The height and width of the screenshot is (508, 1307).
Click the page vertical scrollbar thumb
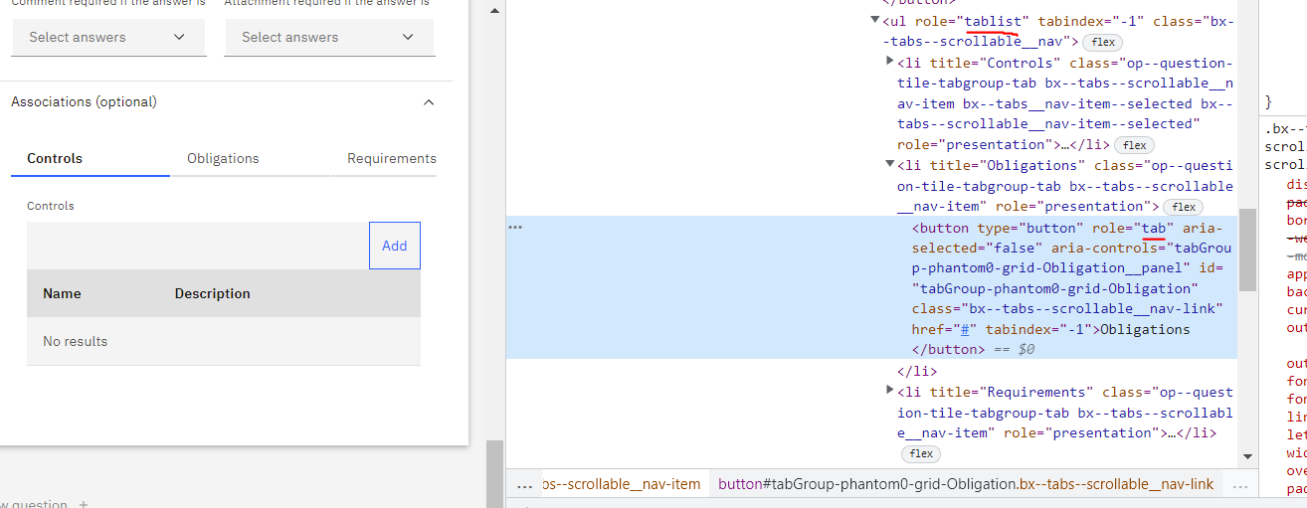coord(494,474)
